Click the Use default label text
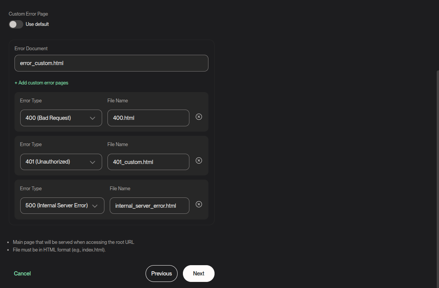Screen dimensions: 439x288 (x=37, y=24)
